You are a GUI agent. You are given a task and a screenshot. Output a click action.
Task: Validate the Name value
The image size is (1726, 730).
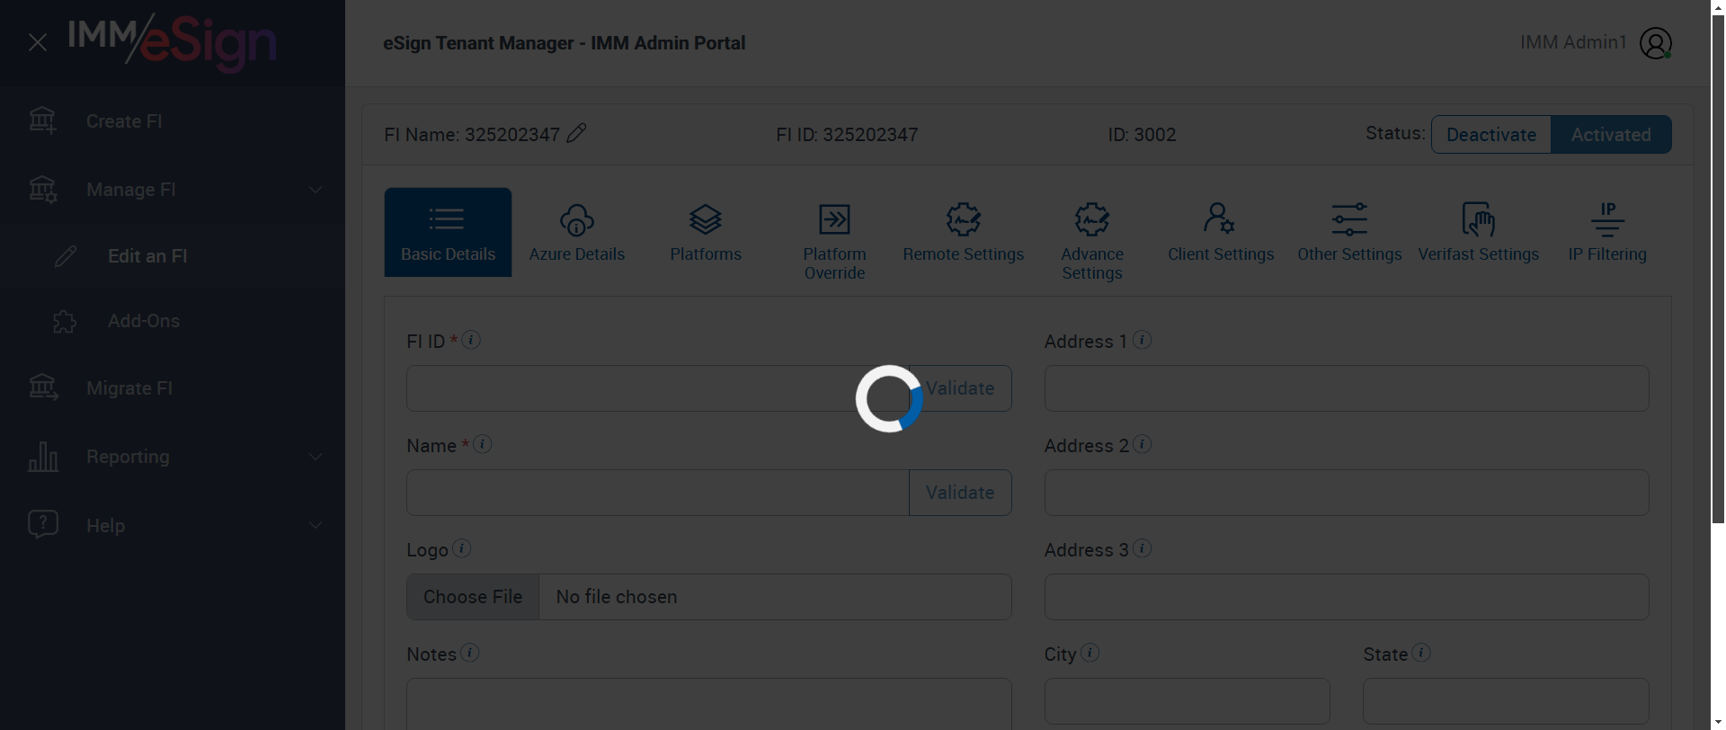coord(960,493)
